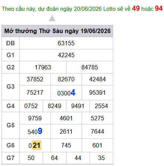This screenshot has height=166, width=164.
Task: Click the green prediction text for 20/06/2026
Action: (66, 9)
